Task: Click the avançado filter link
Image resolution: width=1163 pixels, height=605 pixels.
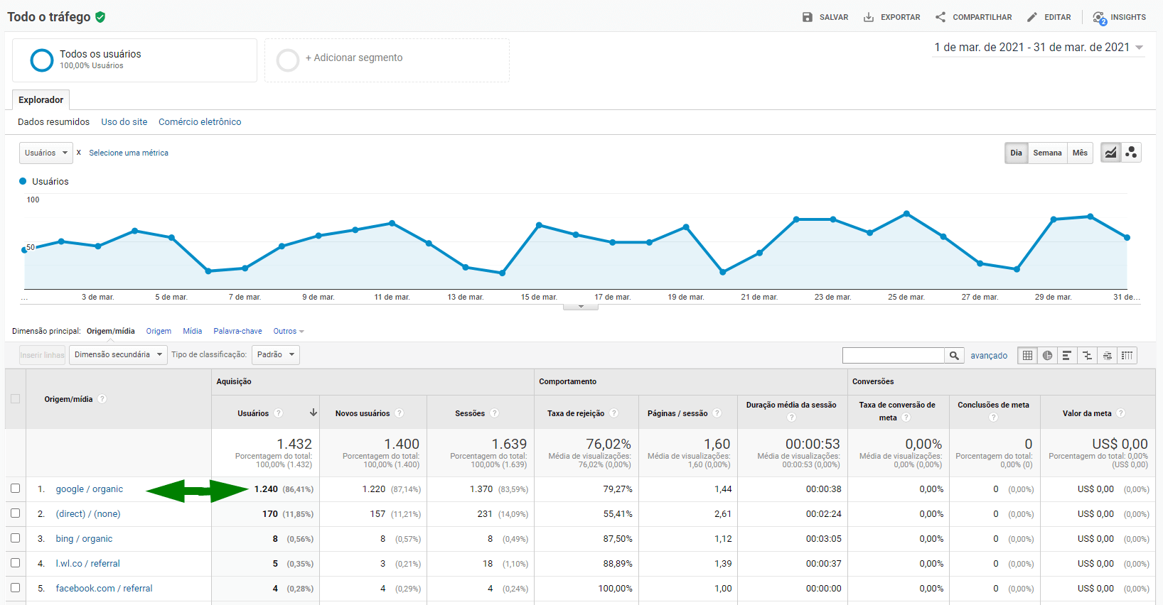Action: coord(989,356)
